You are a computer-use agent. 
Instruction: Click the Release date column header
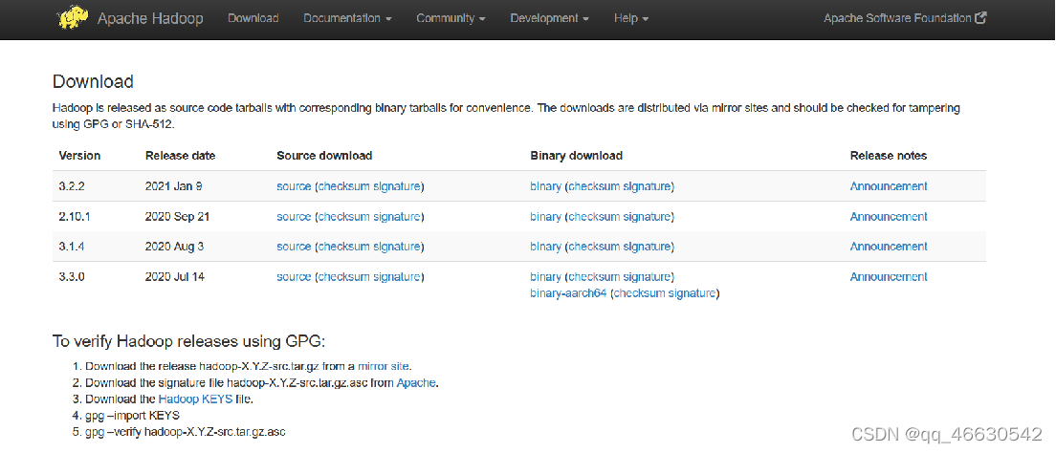(180, 156)
